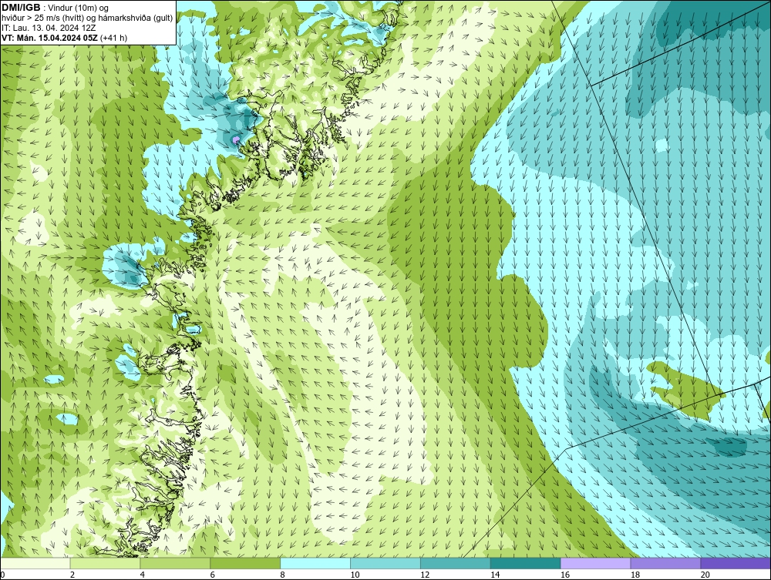
Task: Click scale label "0"
Action: (2, 575)
